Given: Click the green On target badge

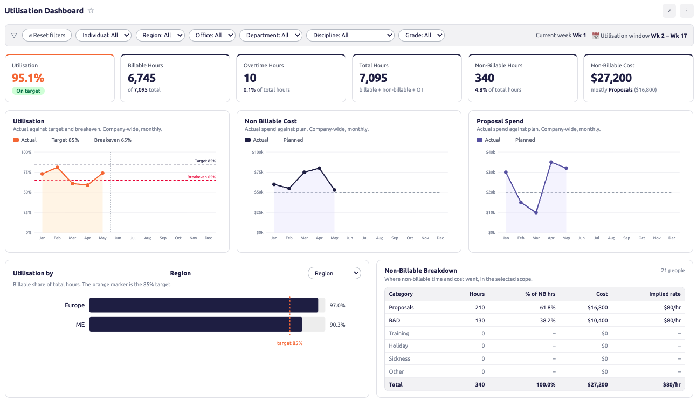Looking at the screenshot, I should click(28, 91).
